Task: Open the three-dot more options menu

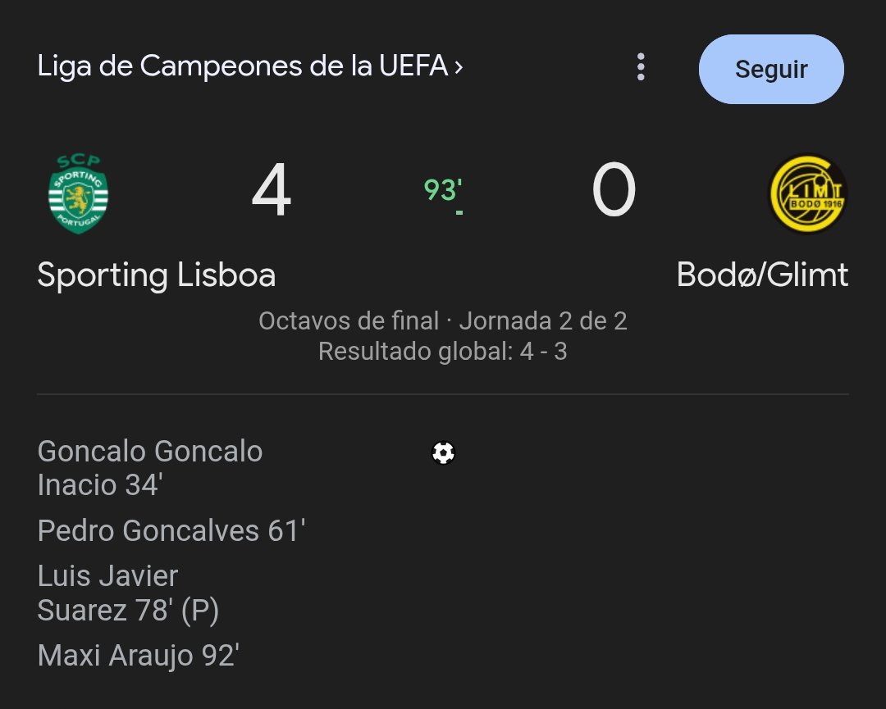Action: coord(640,67)
